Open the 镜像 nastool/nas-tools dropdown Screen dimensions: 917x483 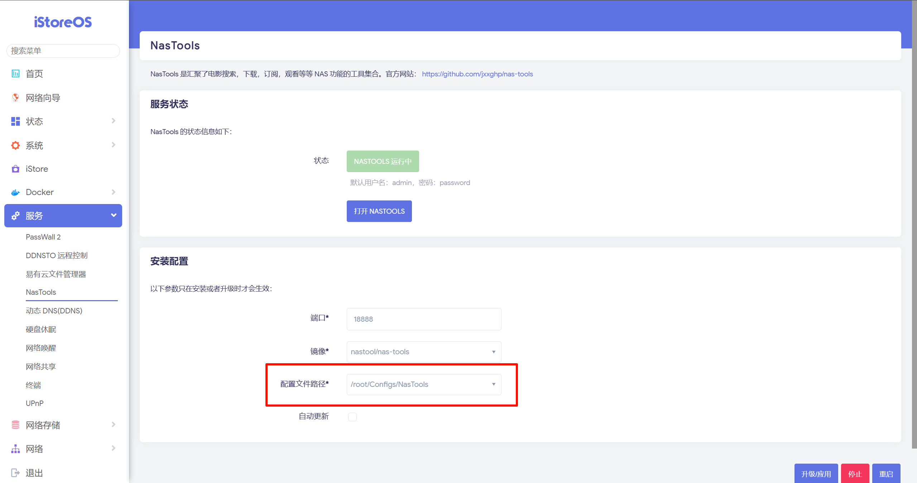pyautogui.click(x=424, y=352)
